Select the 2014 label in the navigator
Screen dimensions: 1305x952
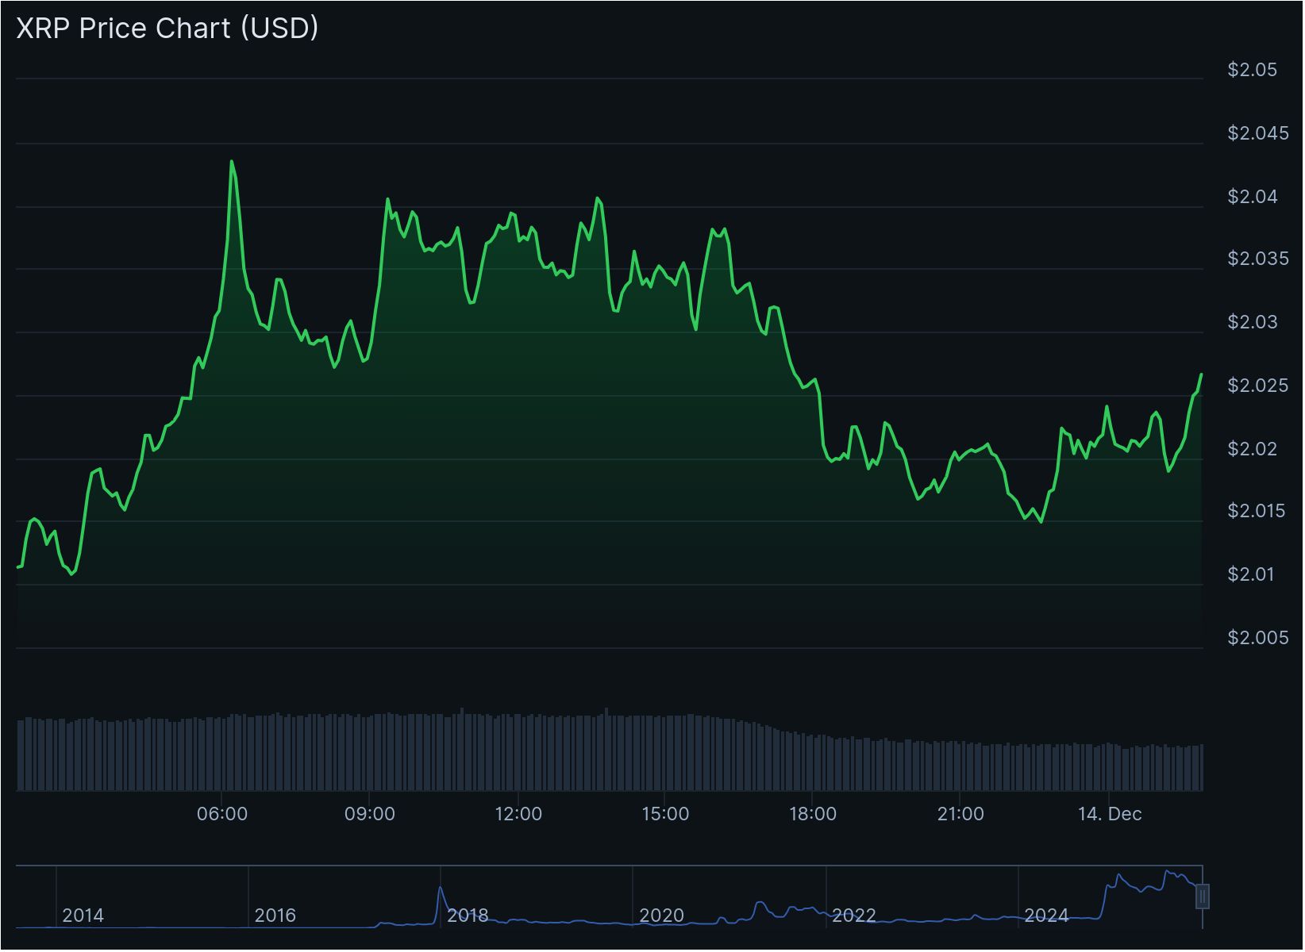pyautogui.click(x=83, y=916)
